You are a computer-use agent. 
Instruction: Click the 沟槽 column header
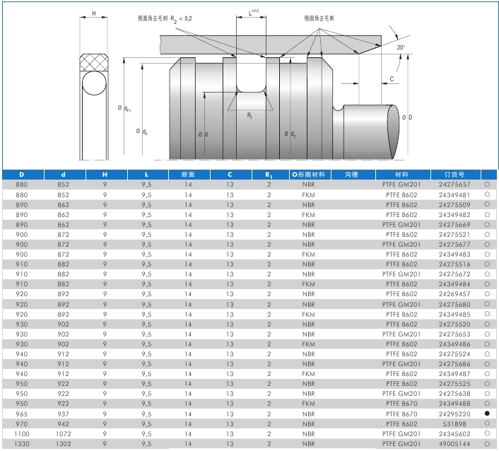(x=351, y=174)
